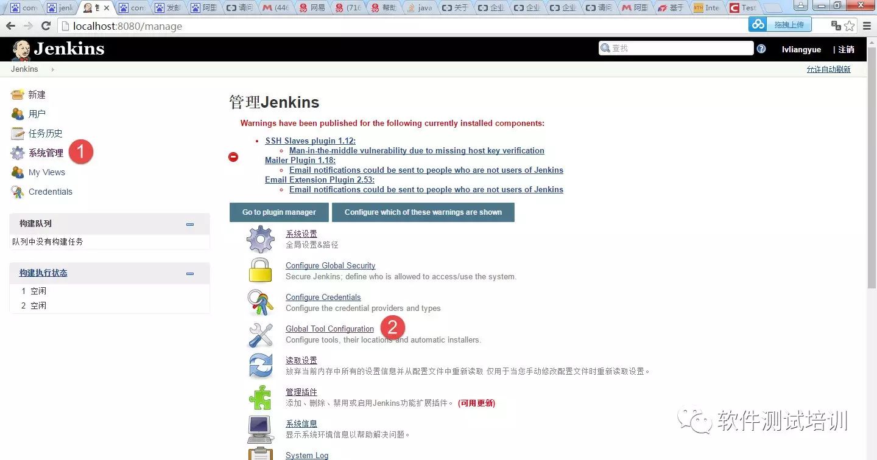
Task: Bookmark the page with the star icon
Action: [x=850, y=26]
